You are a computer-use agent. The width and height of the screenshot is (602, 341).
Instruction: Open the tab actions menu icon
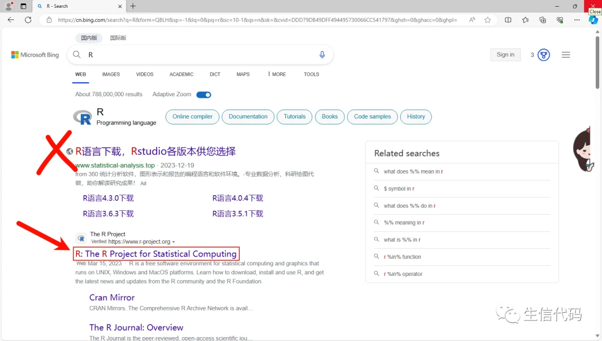23,6
